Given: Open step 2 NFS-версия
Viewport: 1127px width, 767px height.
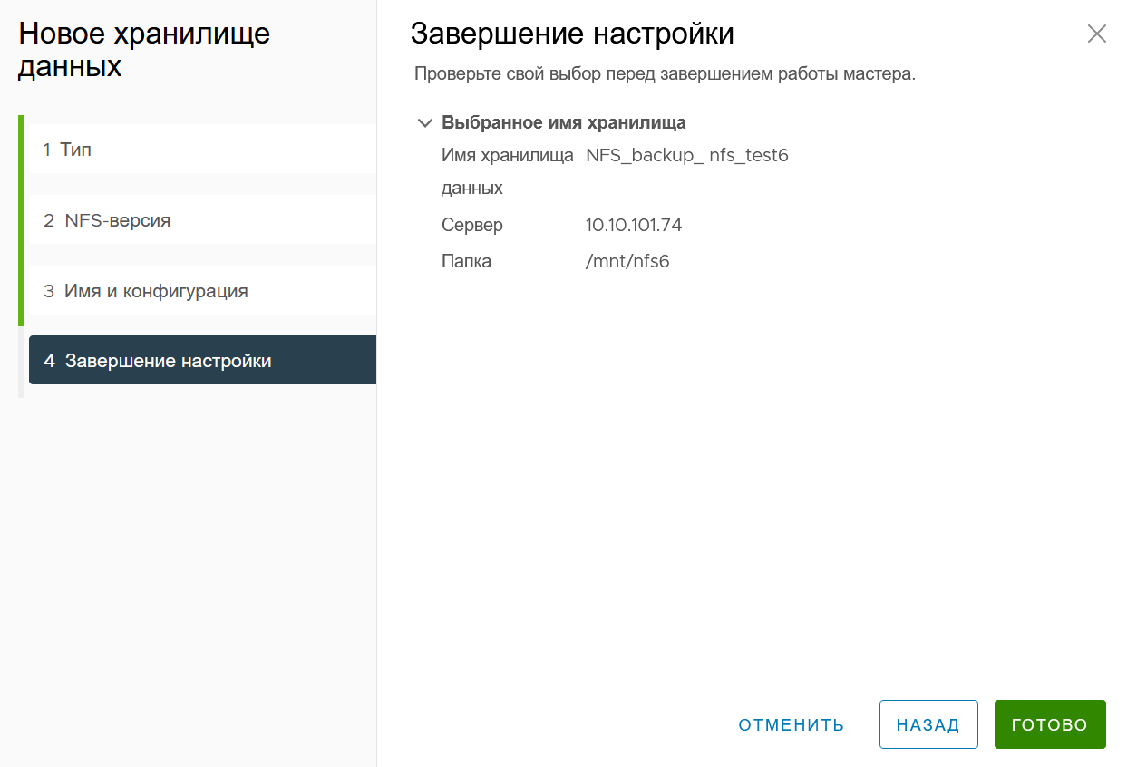Looking at the screenshot, I should pyautogui.click(x=202, y=220).
